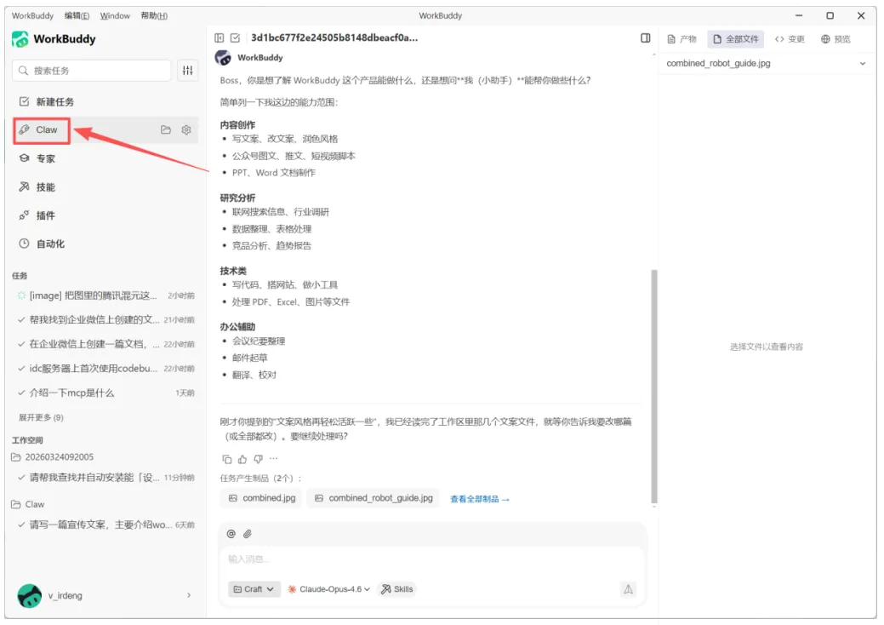884x625 pixels.
Task: Open the gear settings icon in Claw row
Action: coord(186,129)
